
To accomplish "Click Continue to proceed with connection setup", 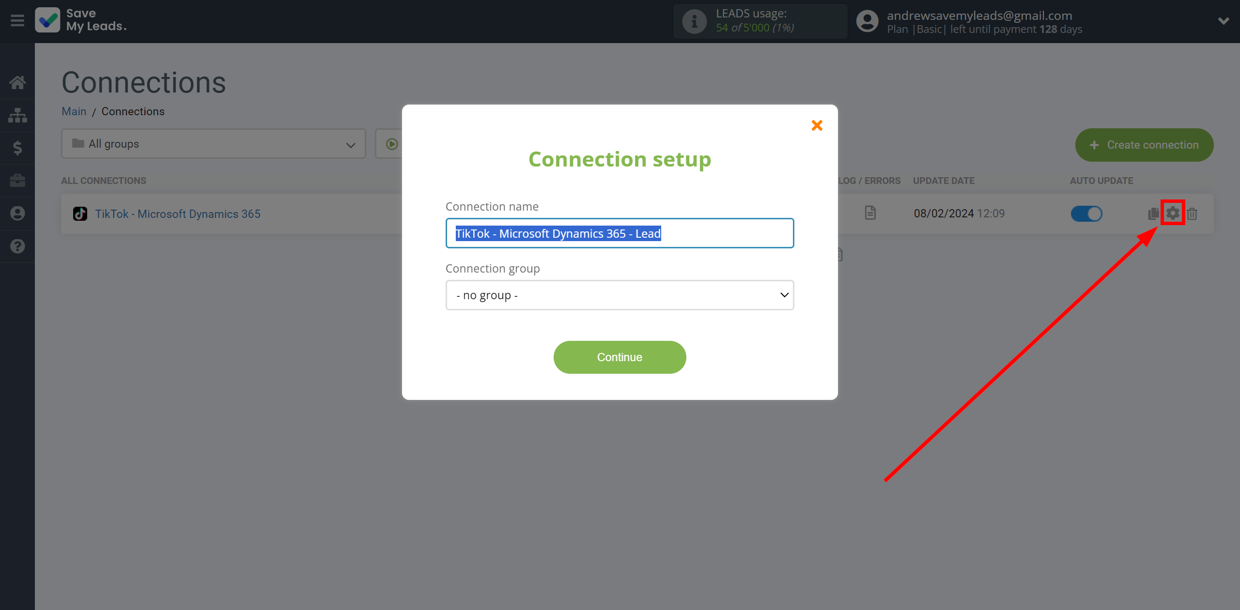I will pyautogui.click(x=619, y=357).
